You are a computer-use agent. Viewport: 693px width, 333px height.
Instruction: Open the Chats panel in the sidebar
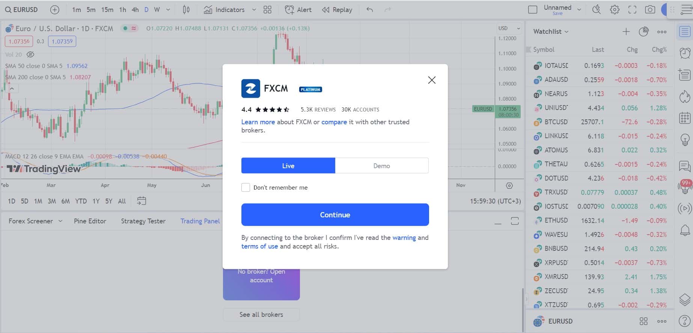685,166
